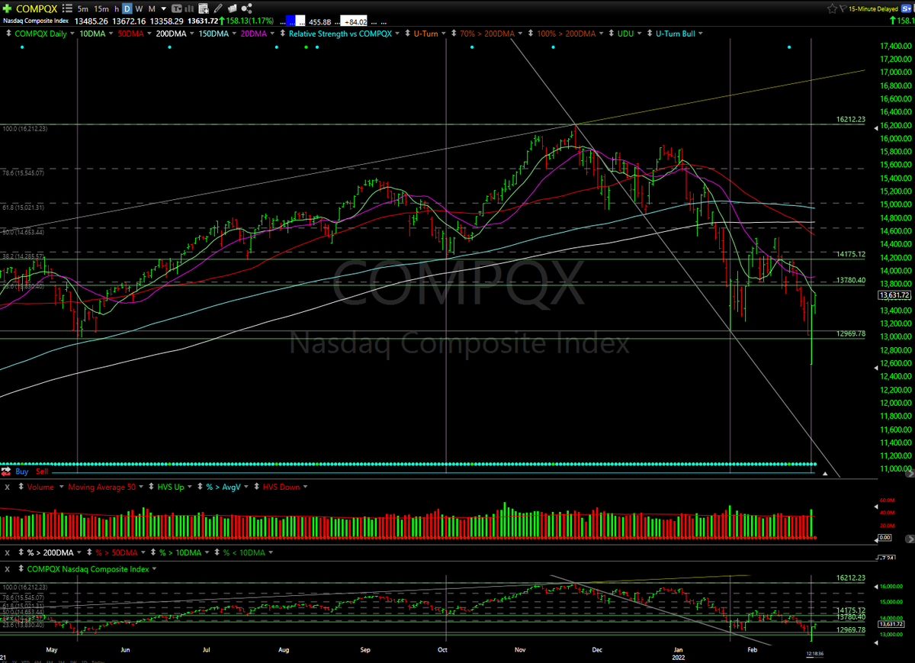The height and width of the screenshot is (663, 915).
Task: Open the 200DMA indicator dropdown
Action: pyautogui.click(x=192, y=34)
